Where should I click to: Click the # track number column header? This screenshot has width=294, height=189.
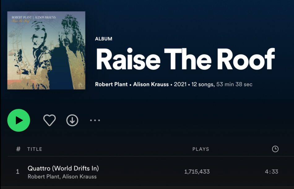18,149
